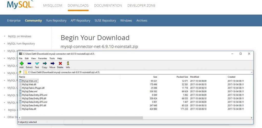262x128 pixels.
Task: Open DEVELOPER ZONE navigation link
Action: coord(141,6)
